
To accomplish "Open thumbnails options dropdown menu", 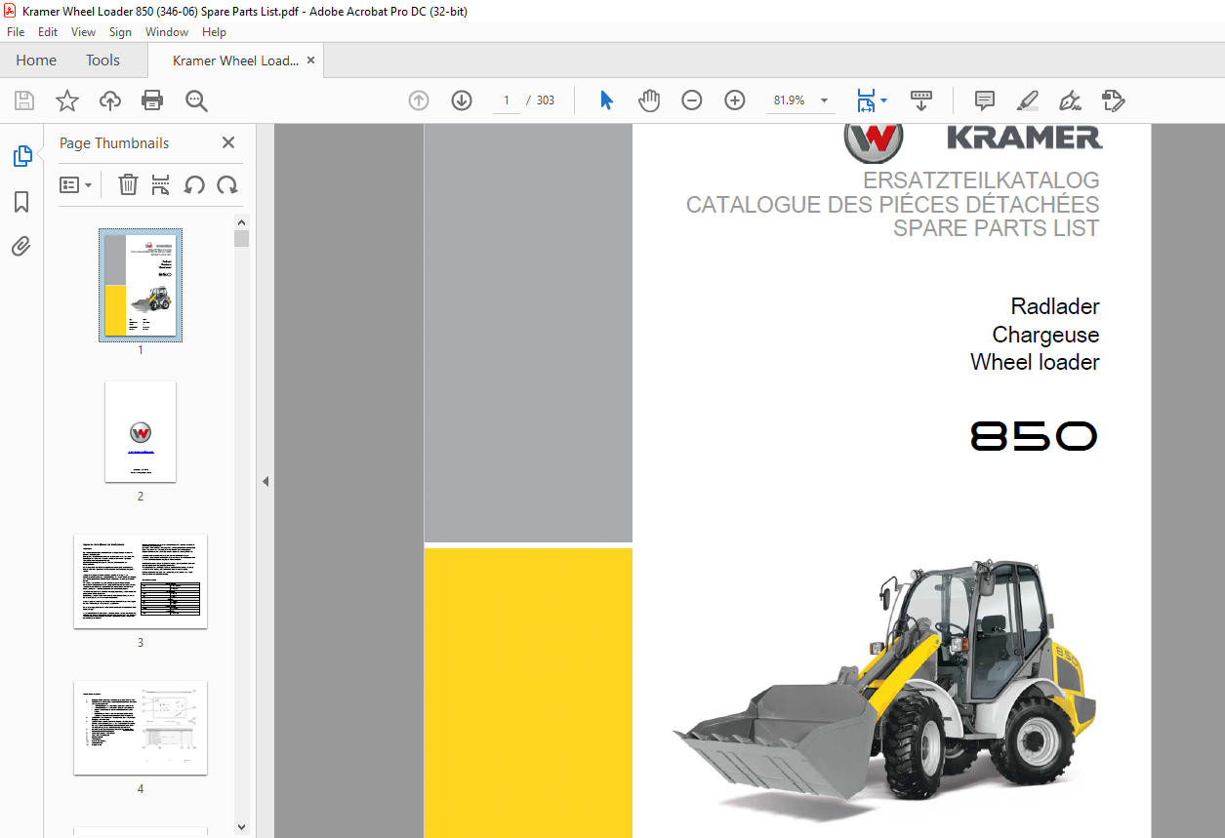I will [76, 184].
